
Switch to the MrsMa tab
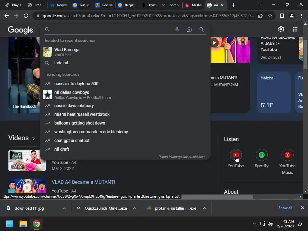pyautogui.click(x=194, y=5)
